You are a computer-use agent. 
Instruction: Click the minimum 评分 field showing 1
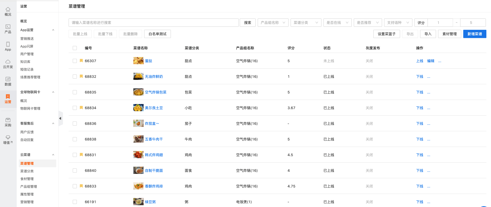440,23
